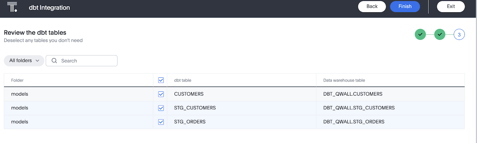Select the DBT_QWALL.CUSTOMERS warehouse cell
Screen dimensions: 477x143
(353, 94)
